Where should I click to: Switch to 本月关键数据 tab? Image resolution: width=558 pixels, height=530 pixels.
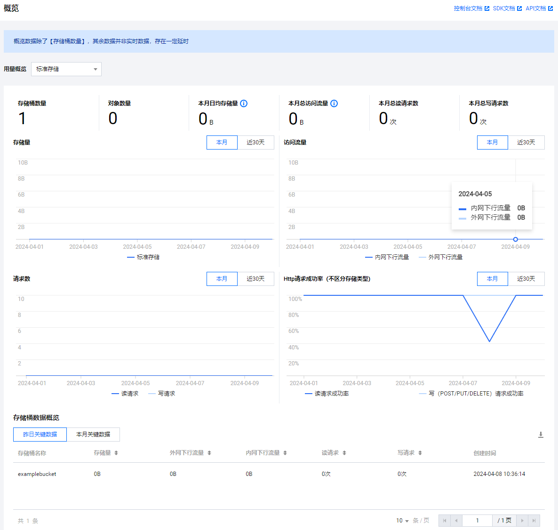point(93,435)
